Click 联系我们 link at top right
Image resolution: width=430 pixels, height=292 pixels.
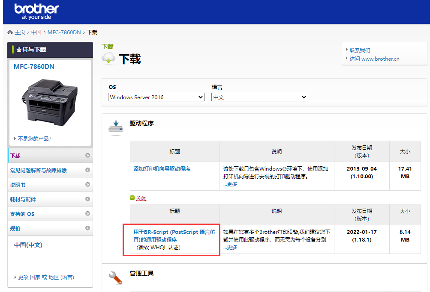coord(360,50)
